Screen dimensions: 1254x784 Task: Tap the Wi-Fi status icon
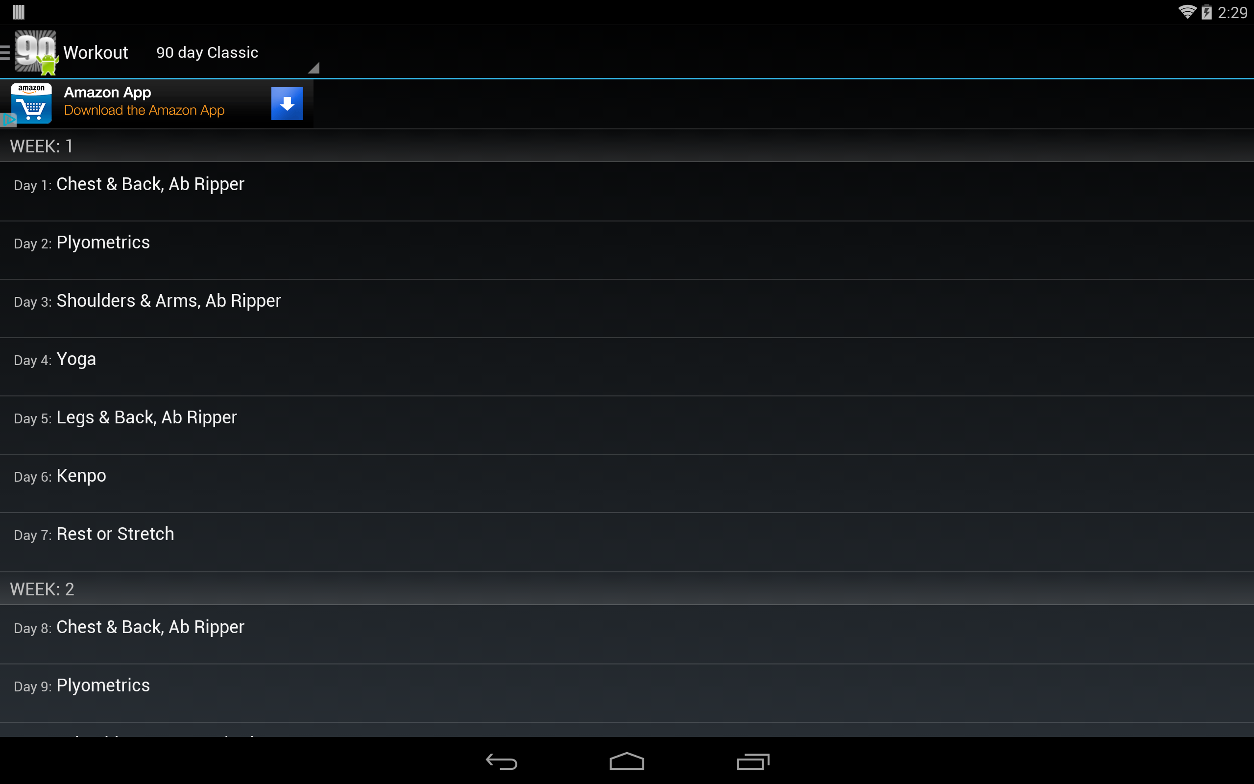(1186, 12)
